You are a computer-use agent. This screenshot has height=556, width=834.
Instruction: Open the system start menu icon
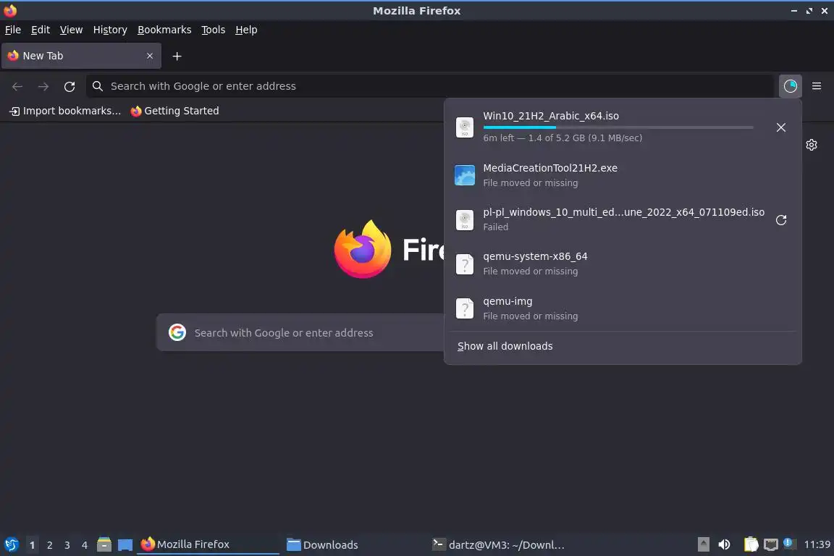pos(11,544)
